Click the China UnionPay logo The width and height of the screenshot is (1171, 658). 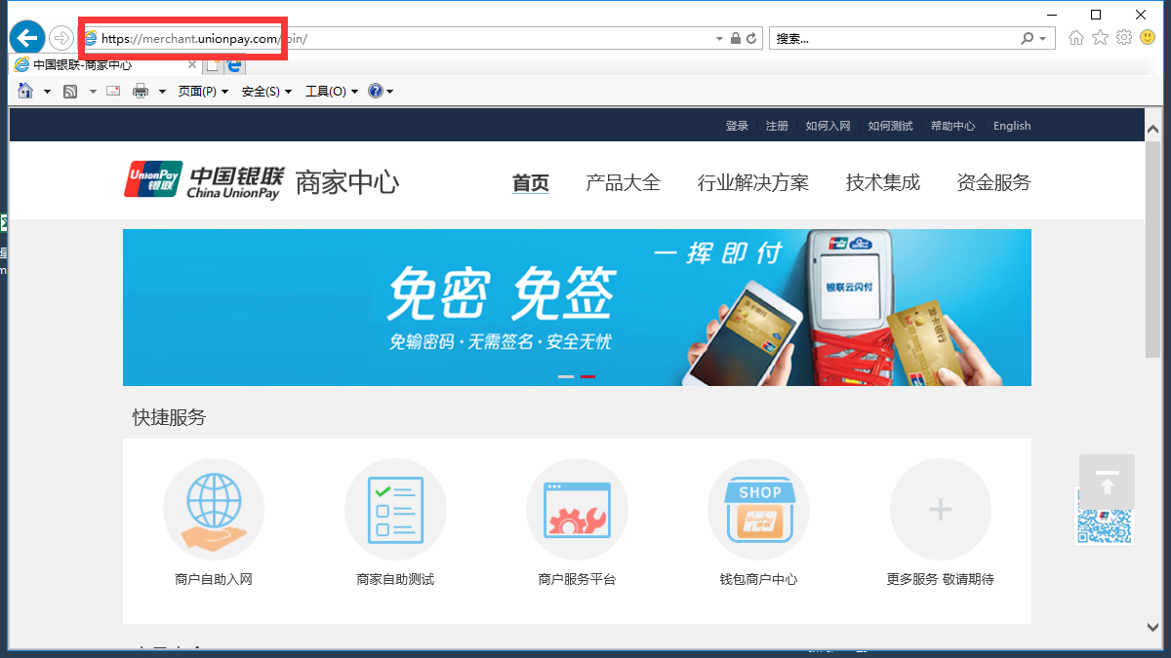204,181
